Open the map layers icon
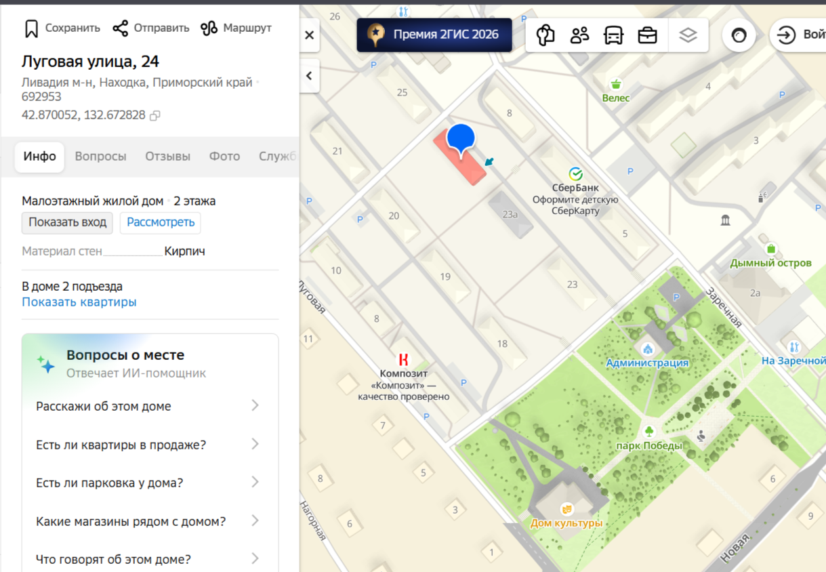Image resolution: width=826 pixels, height=572 pixels. [688, 35]
